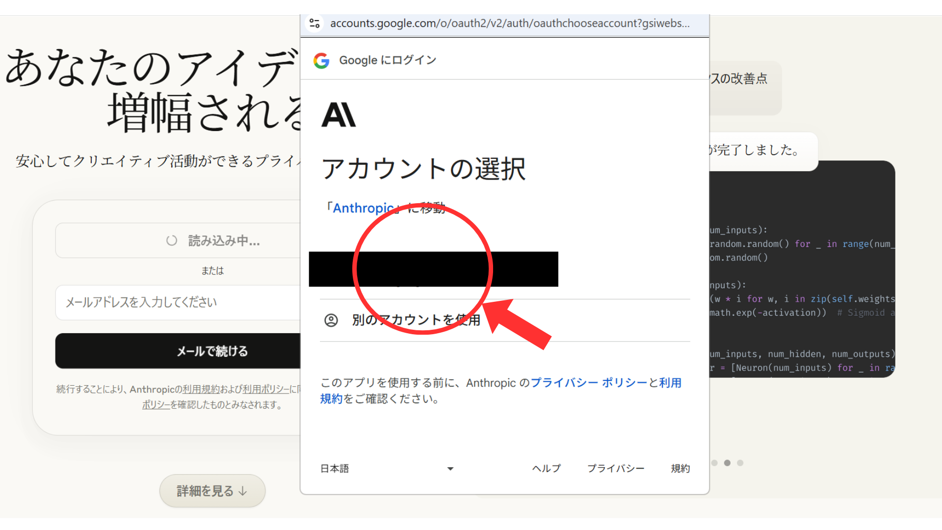Select 別のアカウントを使用 option
The width and height of the screenshot is (942, 530).
click(505, 320)
